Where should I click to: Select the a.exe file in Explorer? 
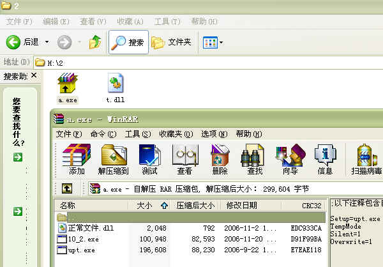click(x=68, y=88)
